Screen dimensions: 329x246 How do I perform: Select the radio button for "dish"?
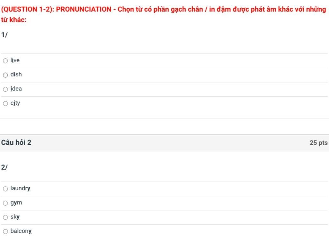click(5, 75)
